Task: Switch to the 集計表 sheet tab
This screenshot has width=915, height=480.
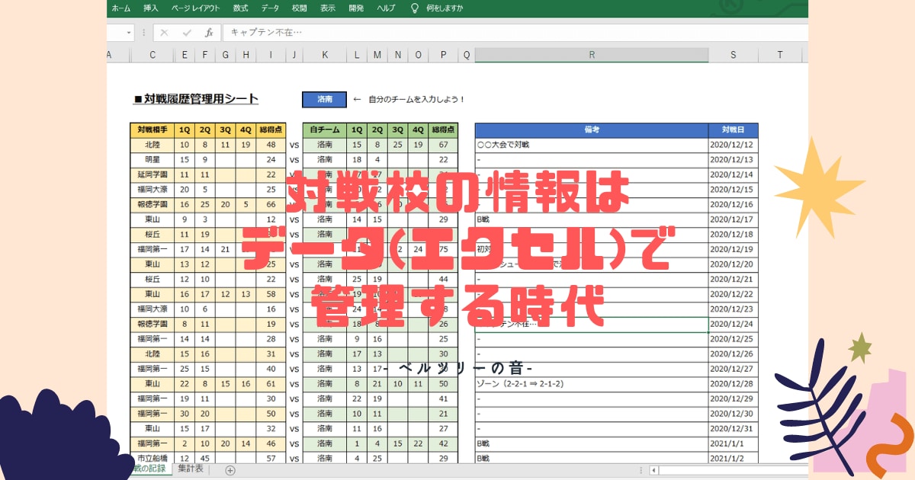Action: pos(191,469)
